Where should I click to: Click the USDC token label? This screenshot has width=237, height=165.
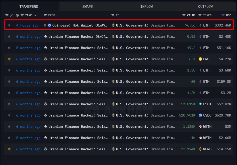coord(207,115)
